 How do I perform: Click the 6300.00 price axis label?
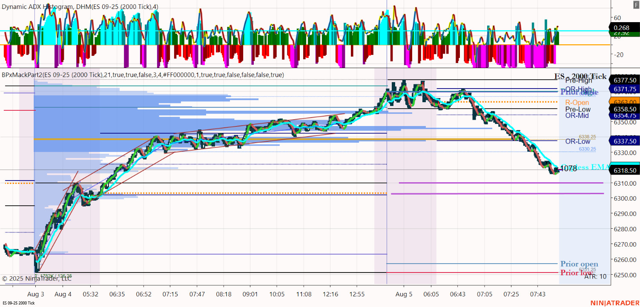(624, 198)
